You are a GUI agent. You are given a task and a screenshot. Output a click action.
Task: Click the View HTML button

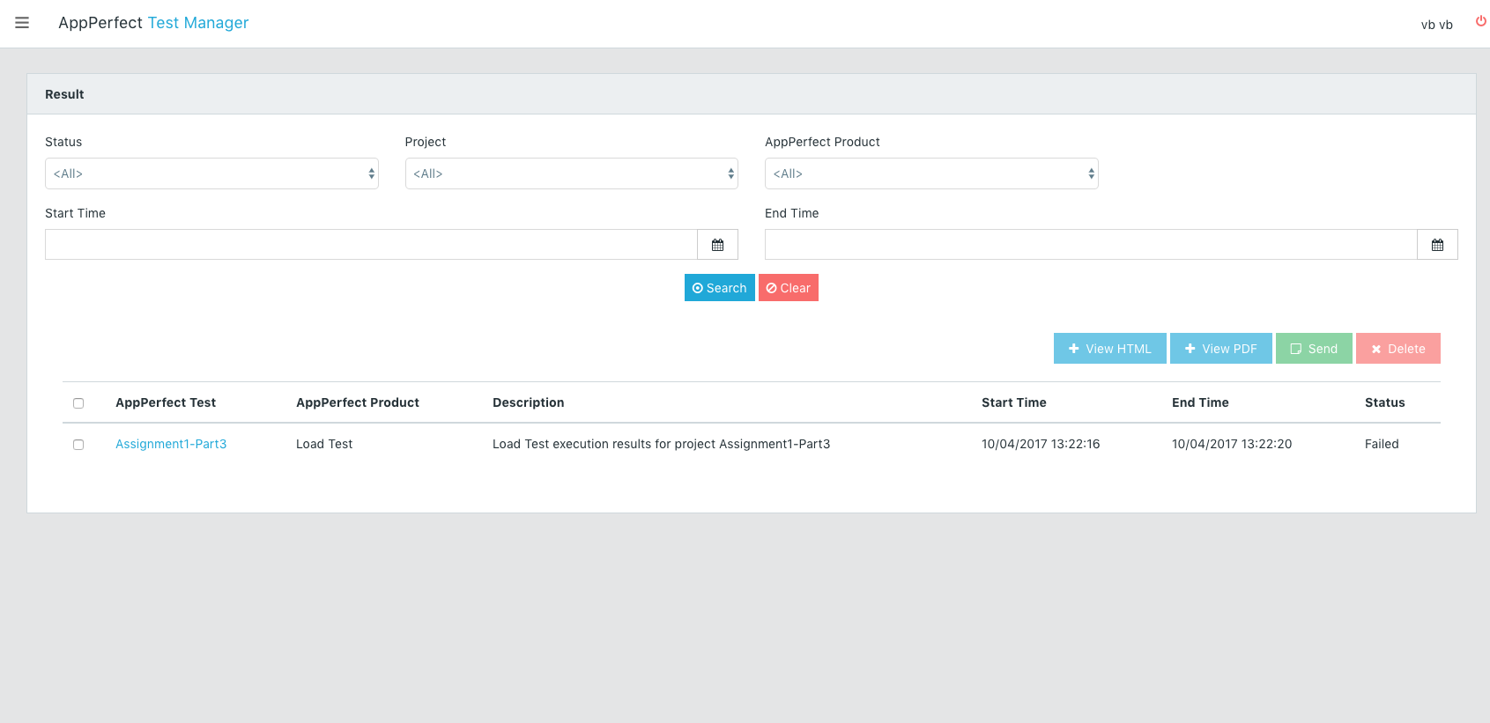pos(1109,349)
